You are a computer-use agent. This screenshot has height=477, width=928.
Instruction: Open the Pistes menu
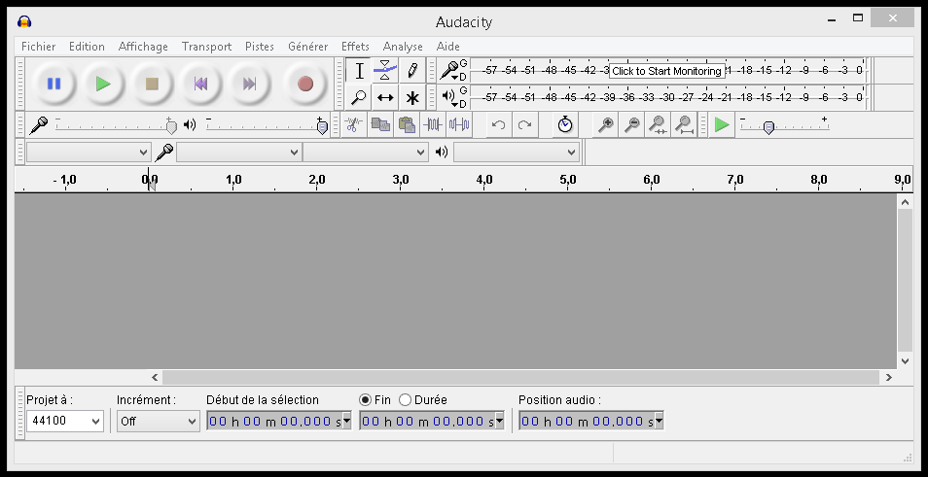pyautogui.click(x=259, y=46)
